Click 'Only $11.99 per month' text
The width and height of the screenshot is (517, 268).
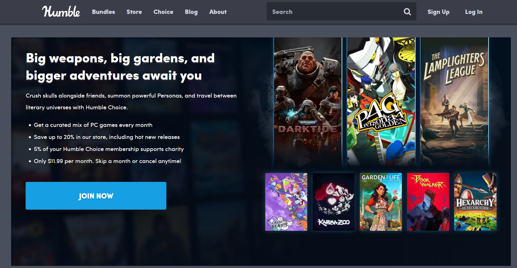tap(108, 161)
